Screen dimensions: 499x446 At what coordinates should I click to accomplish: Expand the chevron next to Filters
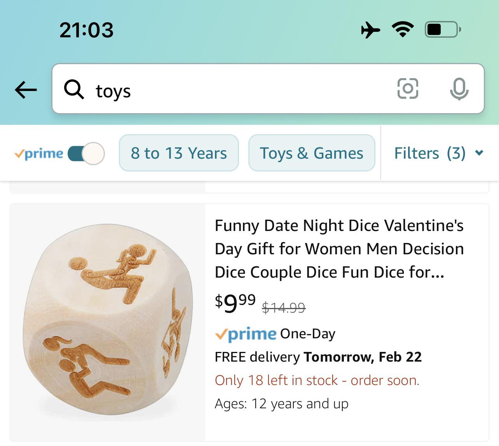[x=480, y=153]
